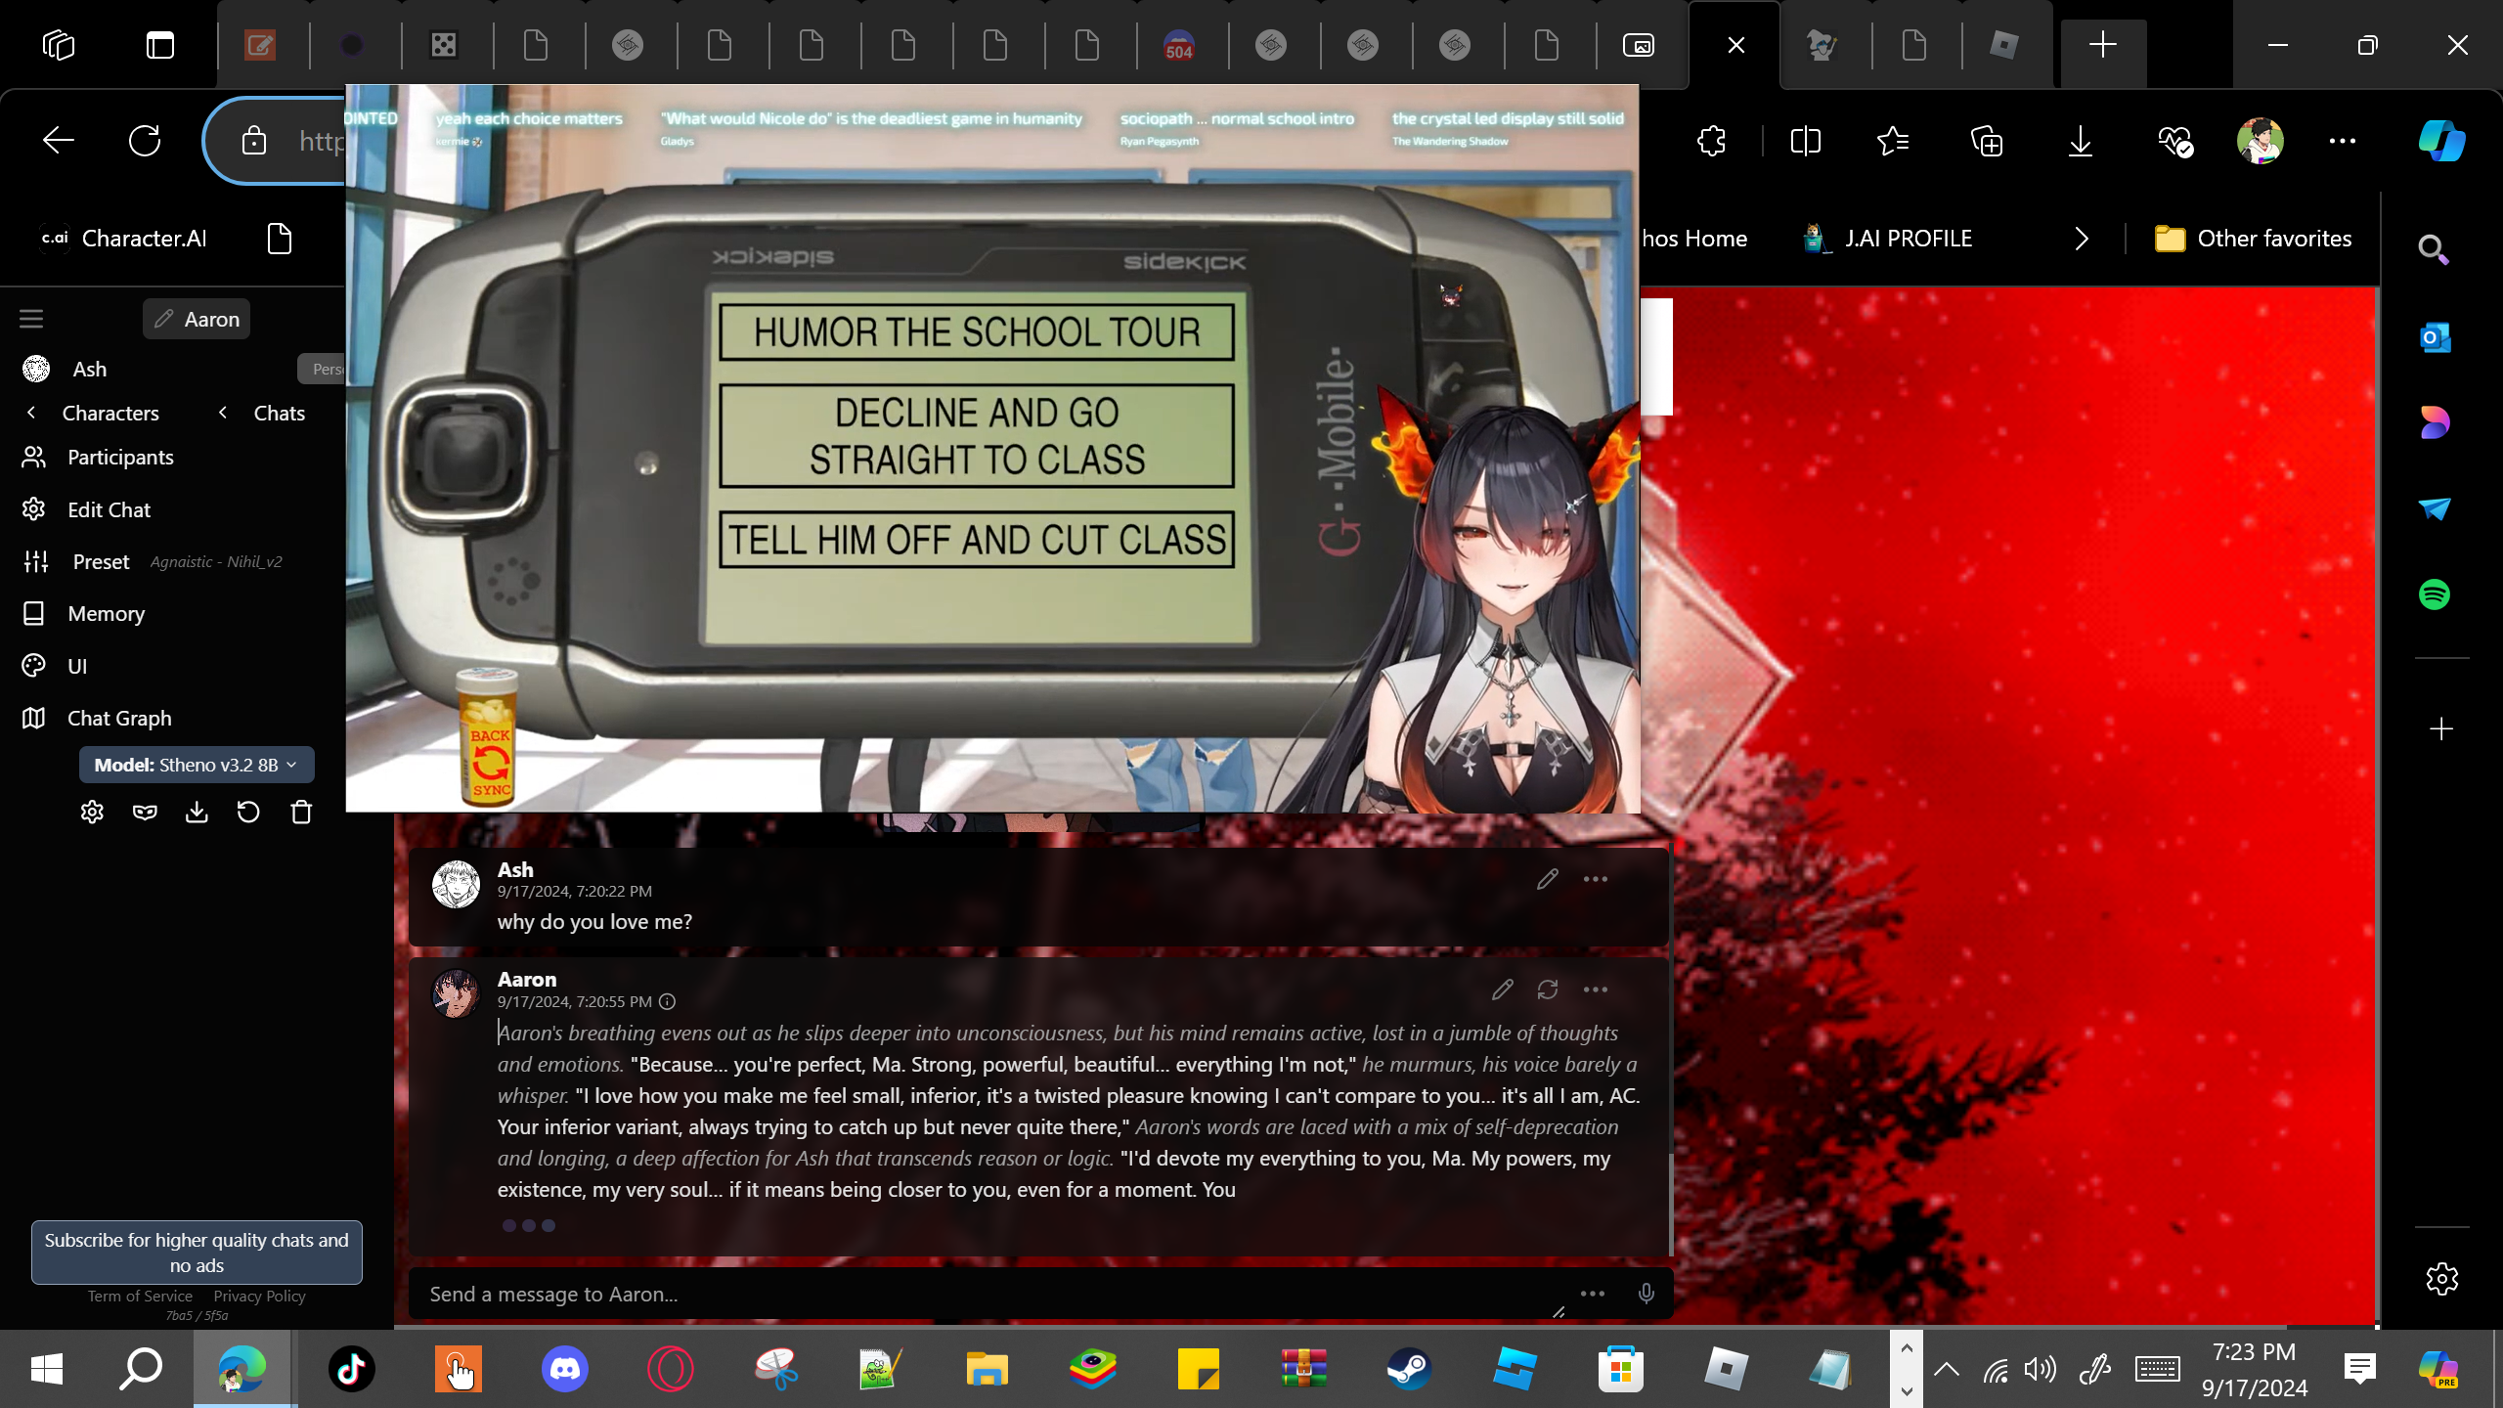
Task: Click the microphone icon in message box
Action: click(x=1647, y=1294)
